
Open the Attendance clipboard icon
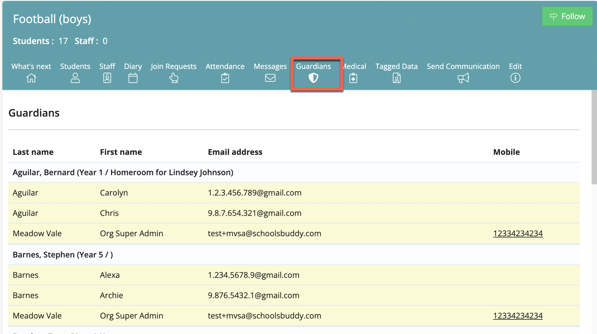(x=225, y=78)
